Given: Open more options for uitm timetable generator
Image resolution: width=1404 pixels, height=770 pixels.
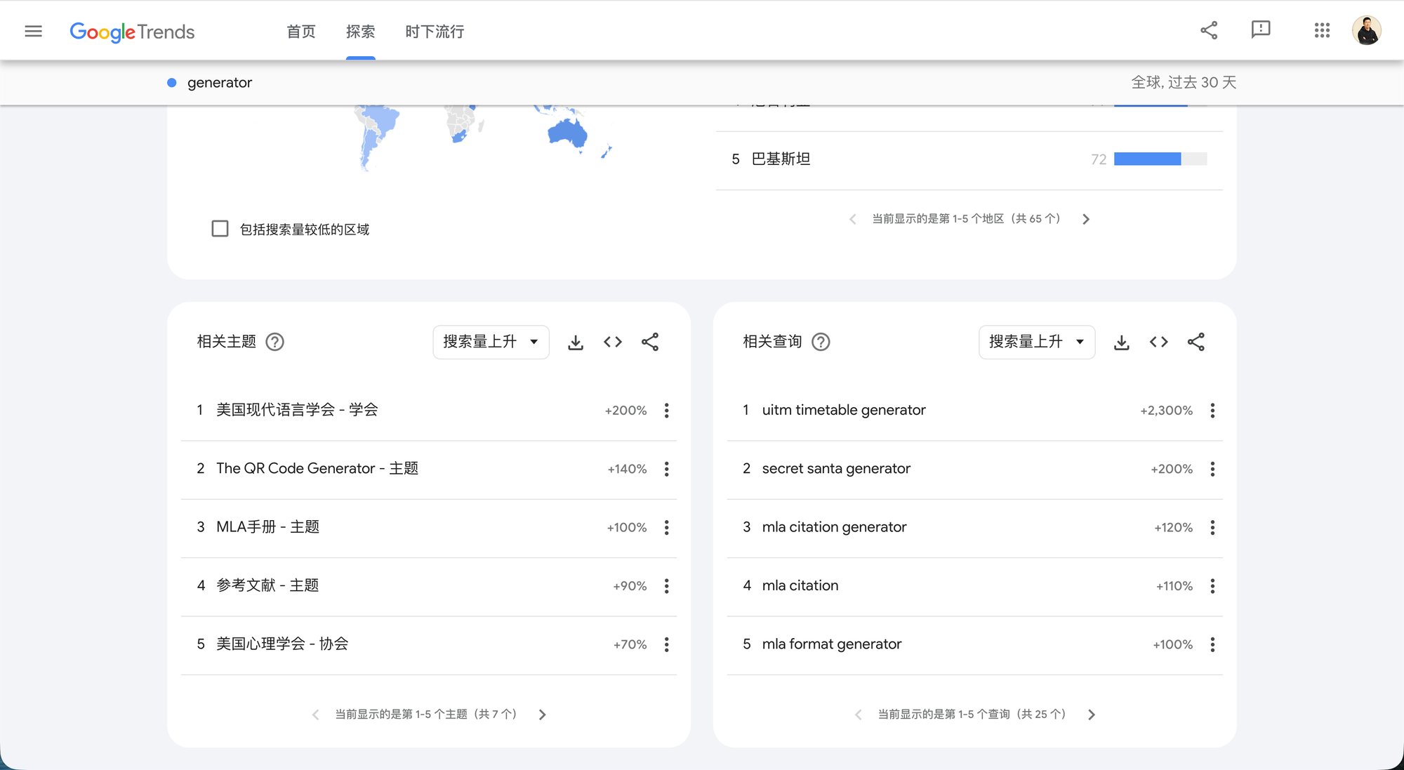Looking at the screenshot, I should 1212,411.
